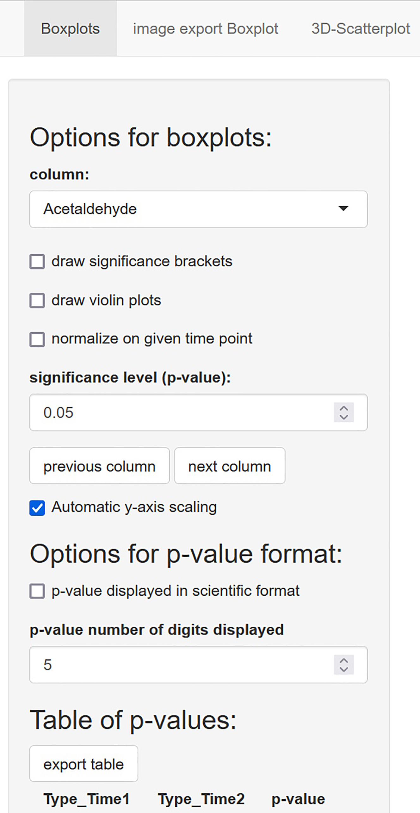Expand the column dropdown showing Acetaldehyde

pyautogui.click(x=190, y=209)
